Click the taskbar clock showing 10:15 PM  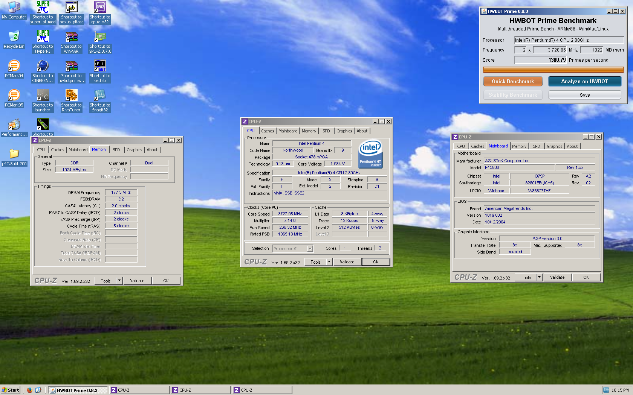pyautogui.click(x=620, y=390)
